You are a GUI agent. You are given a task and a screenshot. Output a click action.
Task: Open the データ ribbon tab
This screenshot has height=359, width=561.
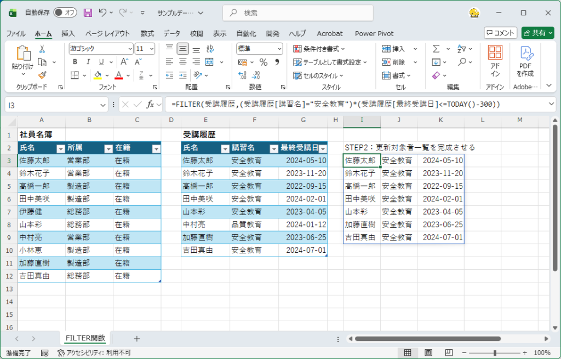click(171, 33)
